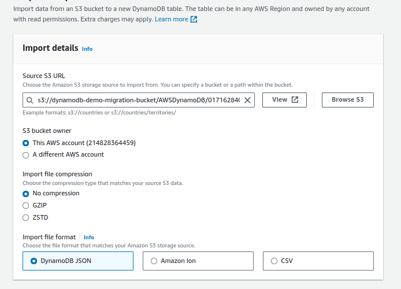Click the Example formats hint text
401x289 pixels.
(x=99, y=113)
